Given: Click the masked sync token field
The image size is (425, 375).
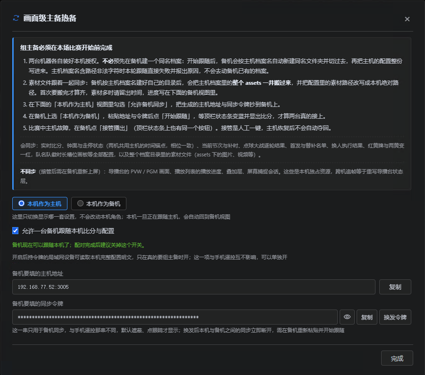Looking at the screenshot, I should 175,317.
